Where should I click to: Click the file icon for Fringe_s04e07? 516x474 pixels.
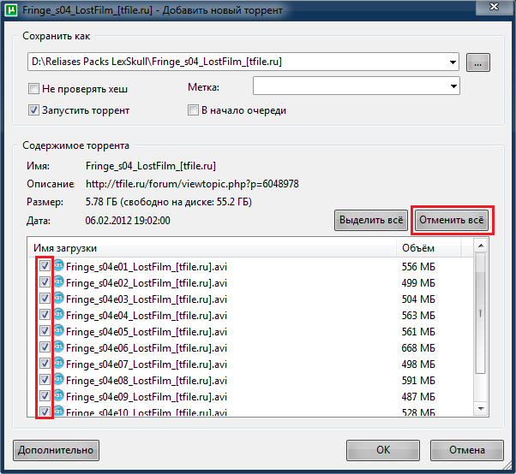59,364
